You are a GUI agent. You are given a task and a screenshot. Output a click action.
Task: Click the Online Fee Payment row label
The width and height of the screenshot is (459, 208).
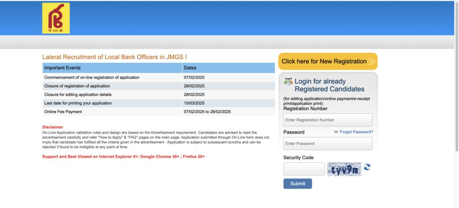[x=63, y=112]
